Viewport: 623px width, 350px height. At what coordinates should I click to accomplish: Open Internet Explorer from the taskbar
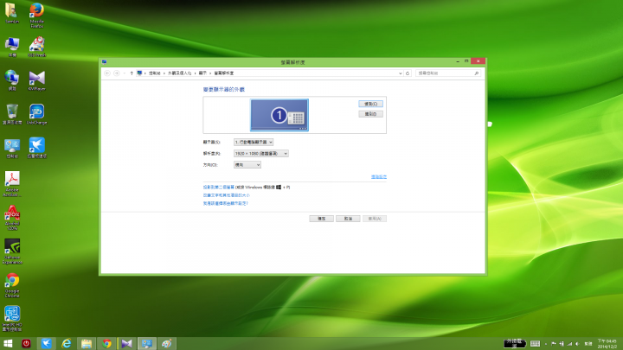(67, 344)
